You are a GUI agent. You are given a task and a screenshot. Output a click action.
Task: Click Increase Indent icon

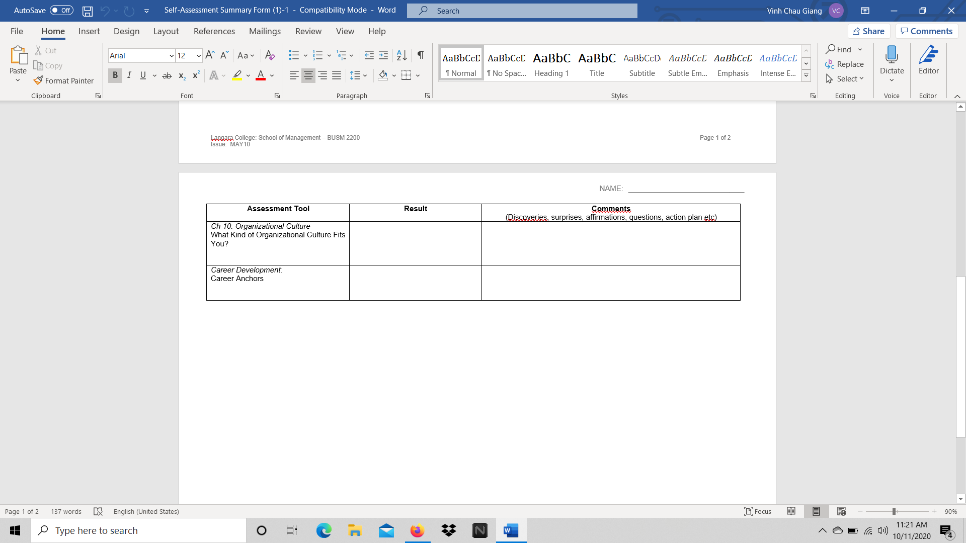[x=383, y=55]
